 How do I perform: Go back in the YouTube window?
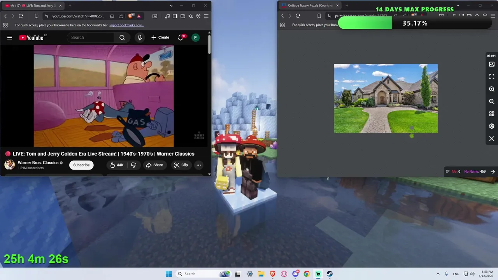(x=5, y=16)
